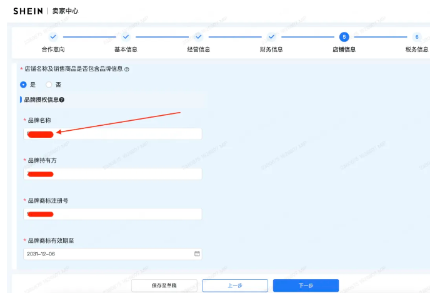Focus the 品牌名称 input field
Image resolution: width=430 pixels, height=293 pixels.
point(112,134)
